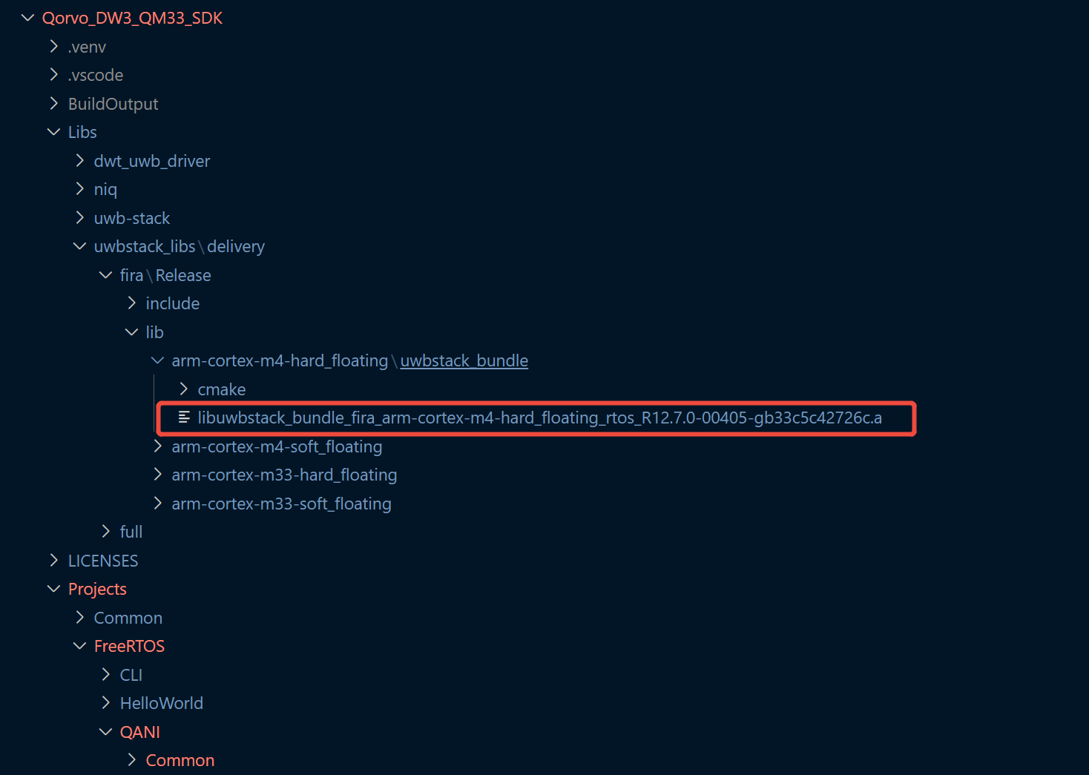Expand the .venv folder
Image resolution: width=1089 pixels, height=775 pixels.
pos(54,47)
